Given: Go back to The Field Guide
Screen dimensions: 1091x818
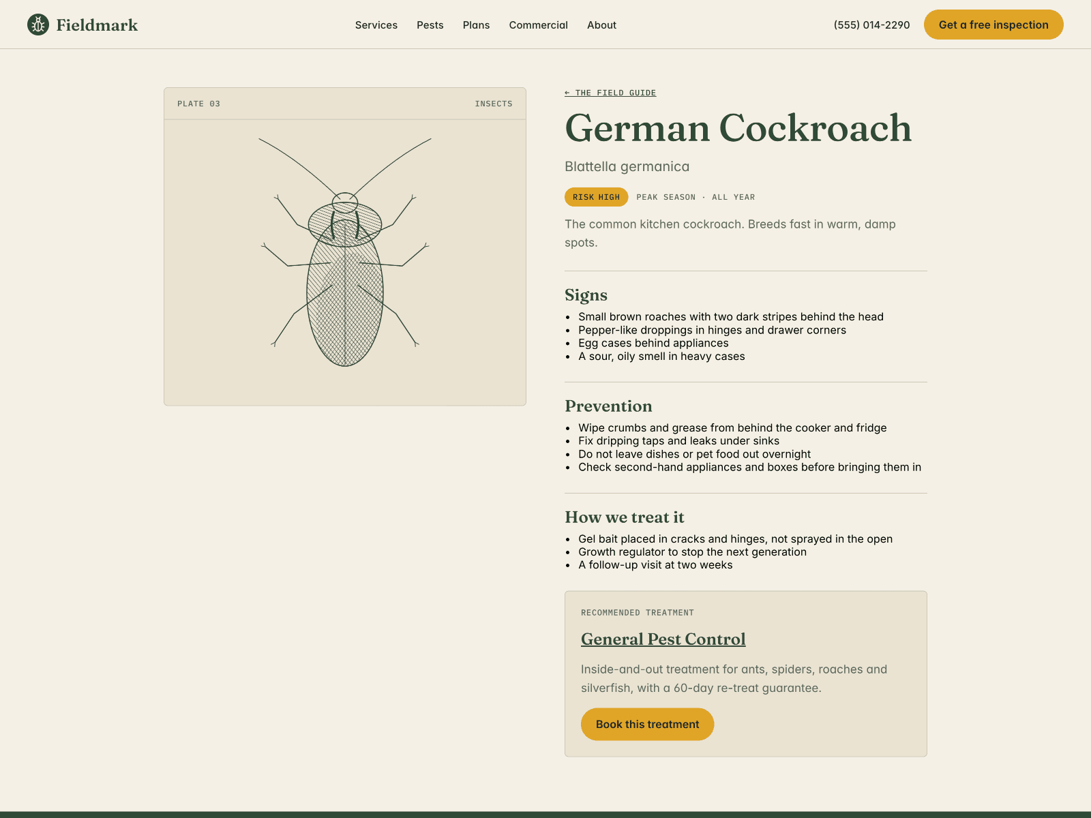Looking at the screenshot, I should (610, 93).
